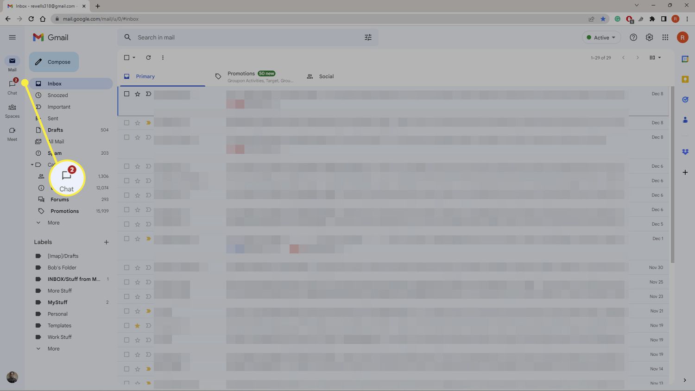This screenshot has width=695, height=391.
Task: Select the Dec 5 email checkbox
Action: [126, 224]
